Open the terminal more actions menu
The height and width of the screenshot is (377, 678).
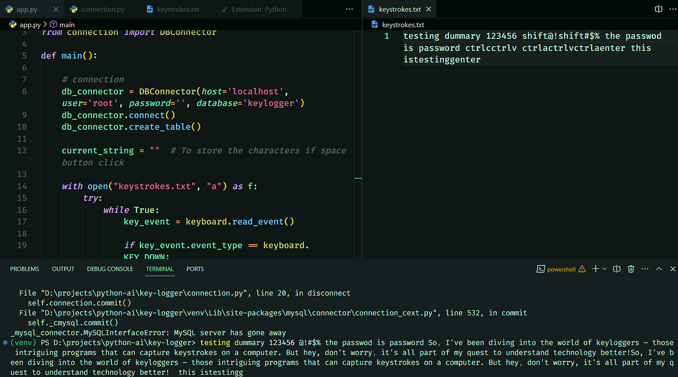(x=645, y=269)
